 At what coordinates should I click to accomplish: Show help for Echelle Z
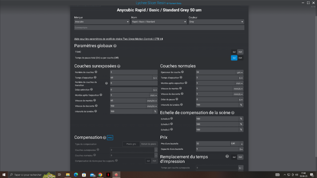click(x=171, y=129)
